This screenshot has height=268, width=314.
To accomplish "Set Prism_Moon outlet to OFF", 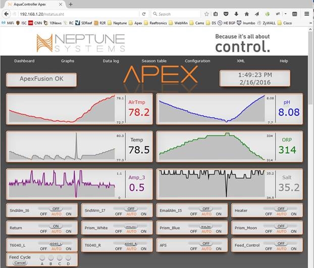I will 269,231.
